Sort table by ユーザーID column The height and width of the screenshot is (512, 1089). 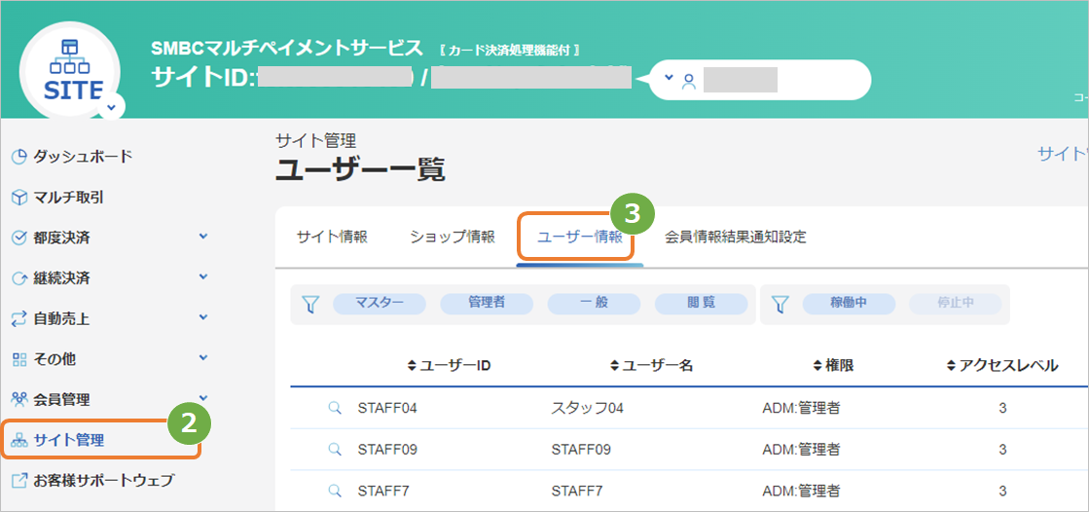[x=450, y=365]
